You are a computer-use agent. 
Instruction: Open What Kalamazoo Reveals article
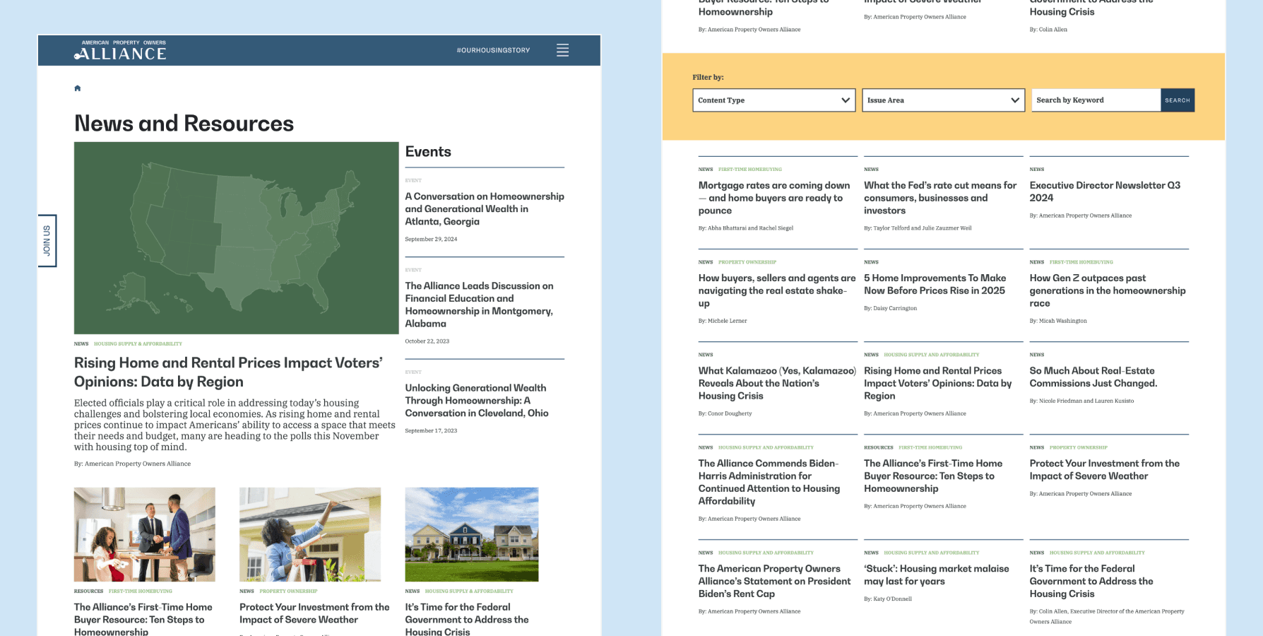pos(777,384)
